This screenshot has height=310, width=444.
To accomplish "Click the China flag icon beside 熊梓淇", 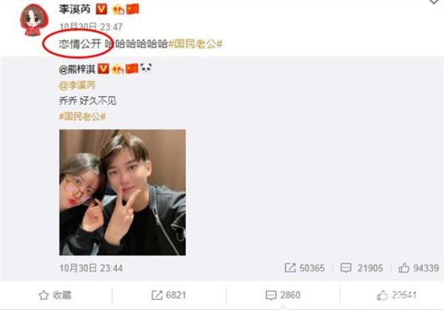I will point(132,69).
